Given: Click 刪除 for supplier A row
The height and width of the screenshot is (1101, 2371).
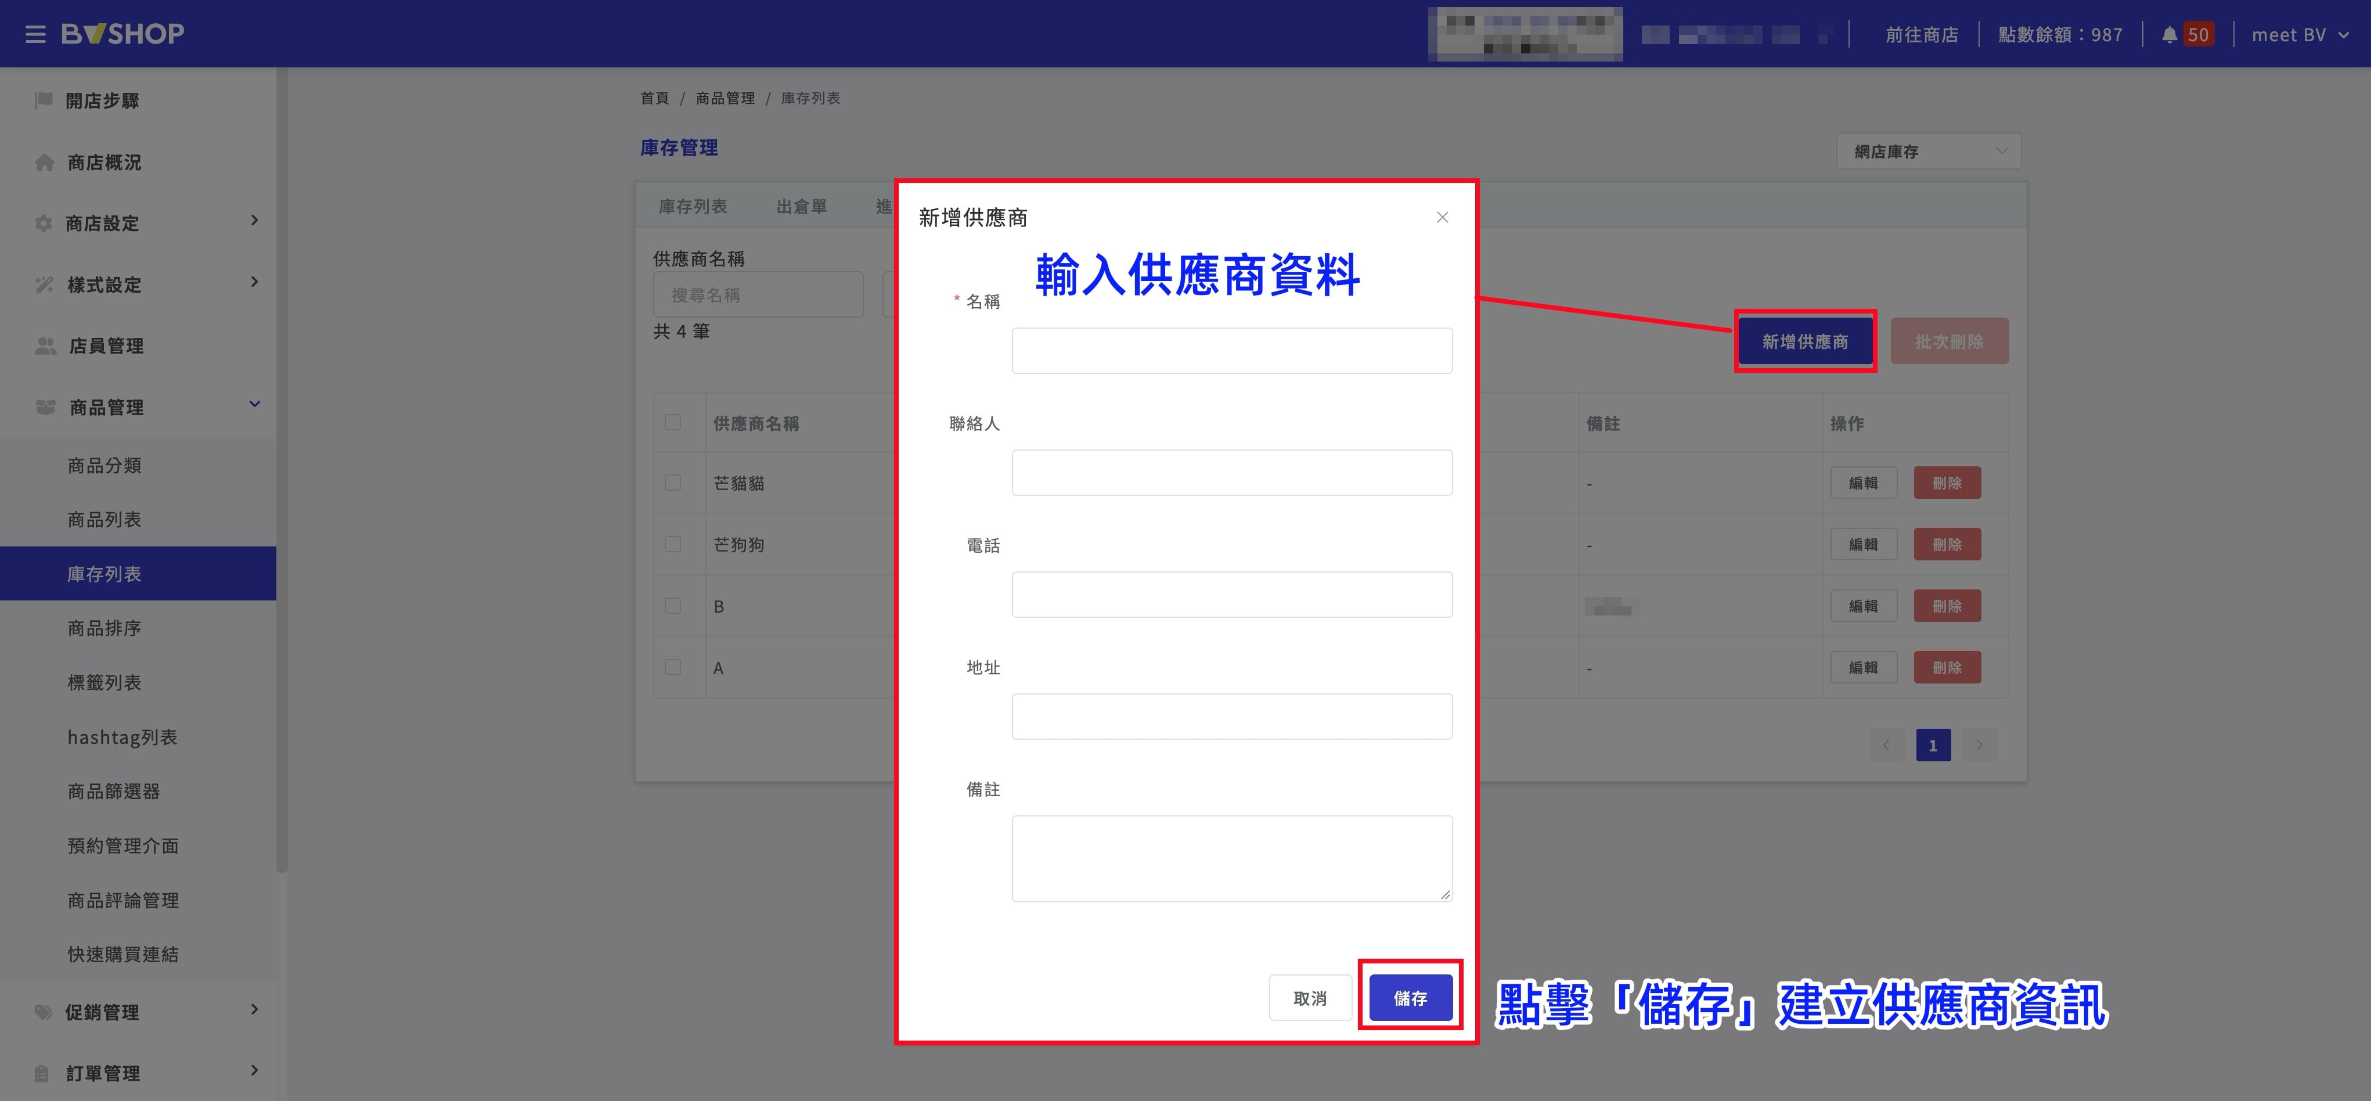Looking at the screenshot, I should point(1947,668).
